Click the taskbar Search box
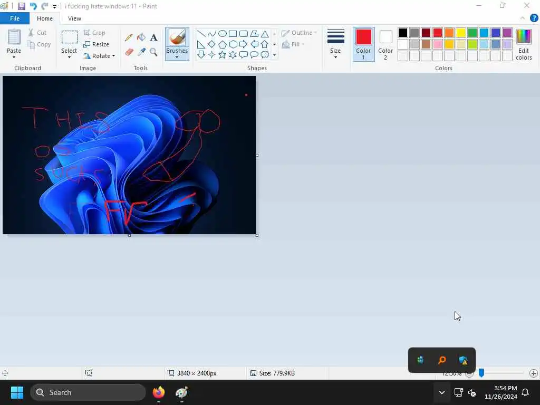The height and width of the screenshot is (405, 540). 88,392
